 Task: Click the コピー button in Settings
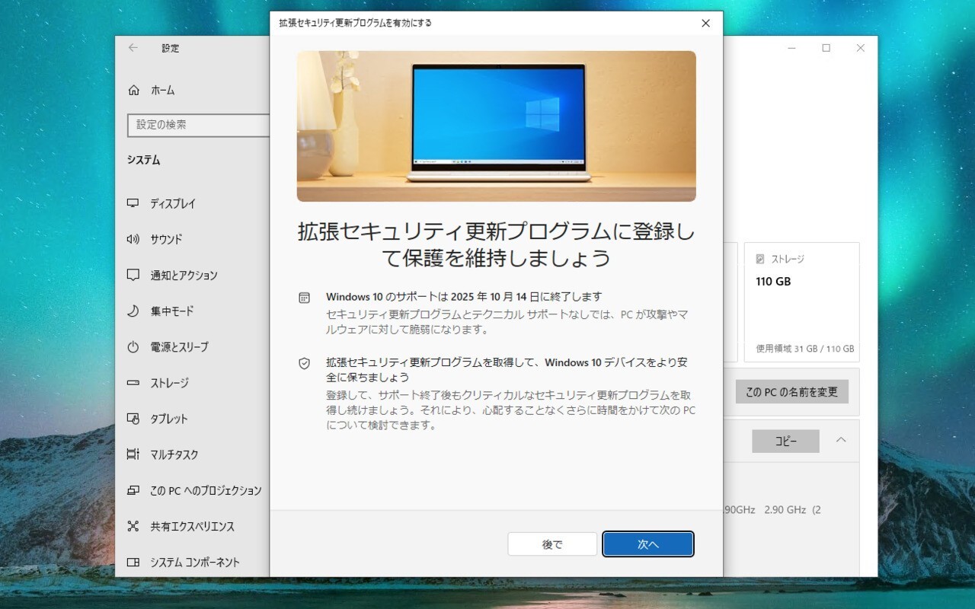(x=786, y=442)
